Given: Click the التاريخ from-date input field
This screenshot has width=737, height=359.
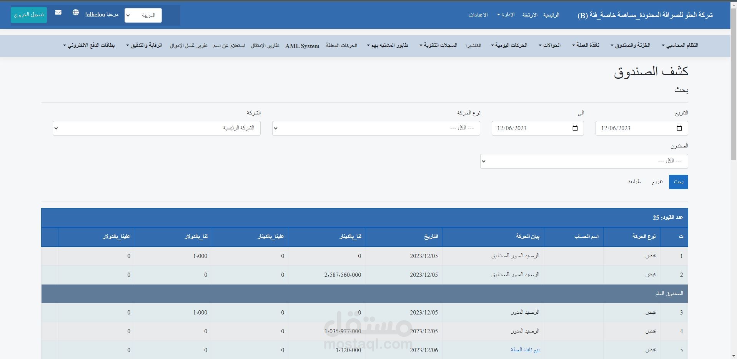Looking at the screenshot, I should pyautogui.click(x=642, y=128).
